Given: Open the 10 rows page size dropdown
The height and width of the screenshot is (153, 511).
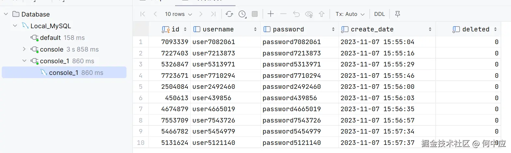Looking at the screenshot, I should (178, 14).
